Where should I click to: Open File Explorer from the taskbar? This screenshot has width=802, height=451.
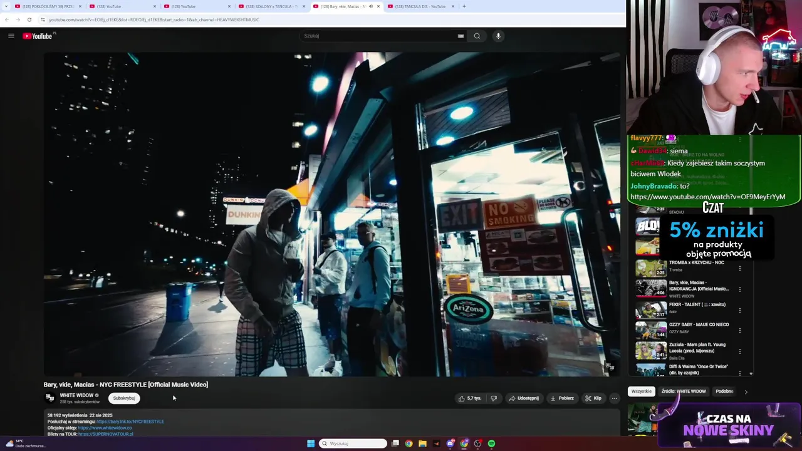(422, 443)
